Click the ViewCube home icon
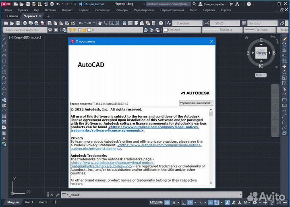 tap(246, 38)
